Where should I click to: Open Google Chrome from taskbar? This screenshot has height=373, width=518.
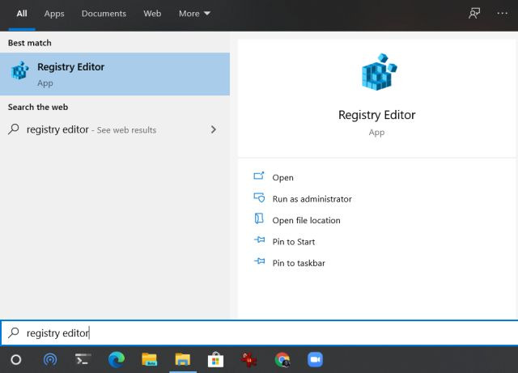pyautogui.click(x=282, y=359)
